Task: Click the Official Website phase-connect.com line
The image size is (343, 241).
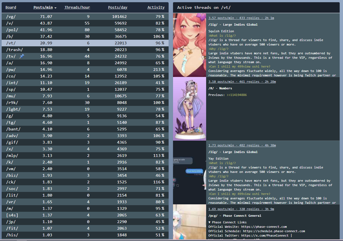Action: (248, 227)
